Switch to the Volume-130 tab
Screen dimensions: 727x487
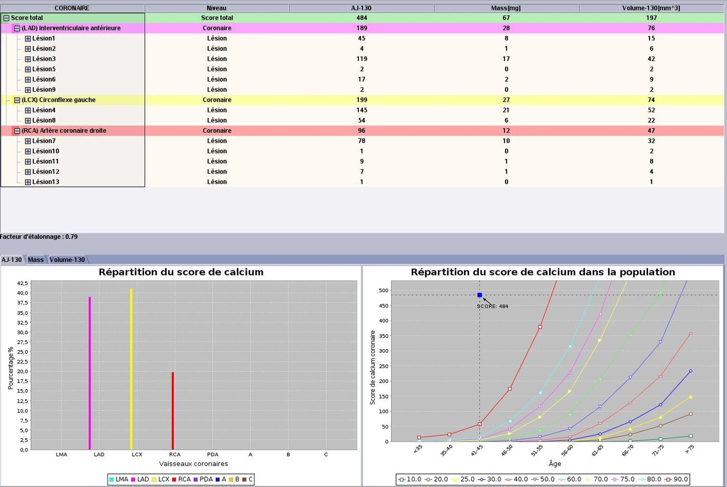67,260
